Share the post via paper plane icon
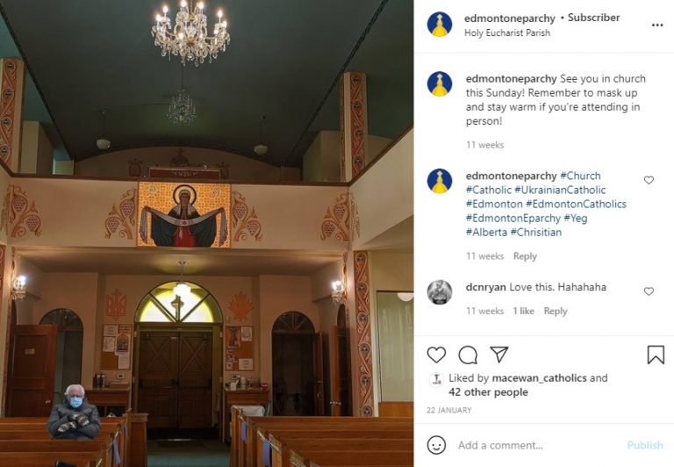674x467 pixels. click(x=499, y=354)
